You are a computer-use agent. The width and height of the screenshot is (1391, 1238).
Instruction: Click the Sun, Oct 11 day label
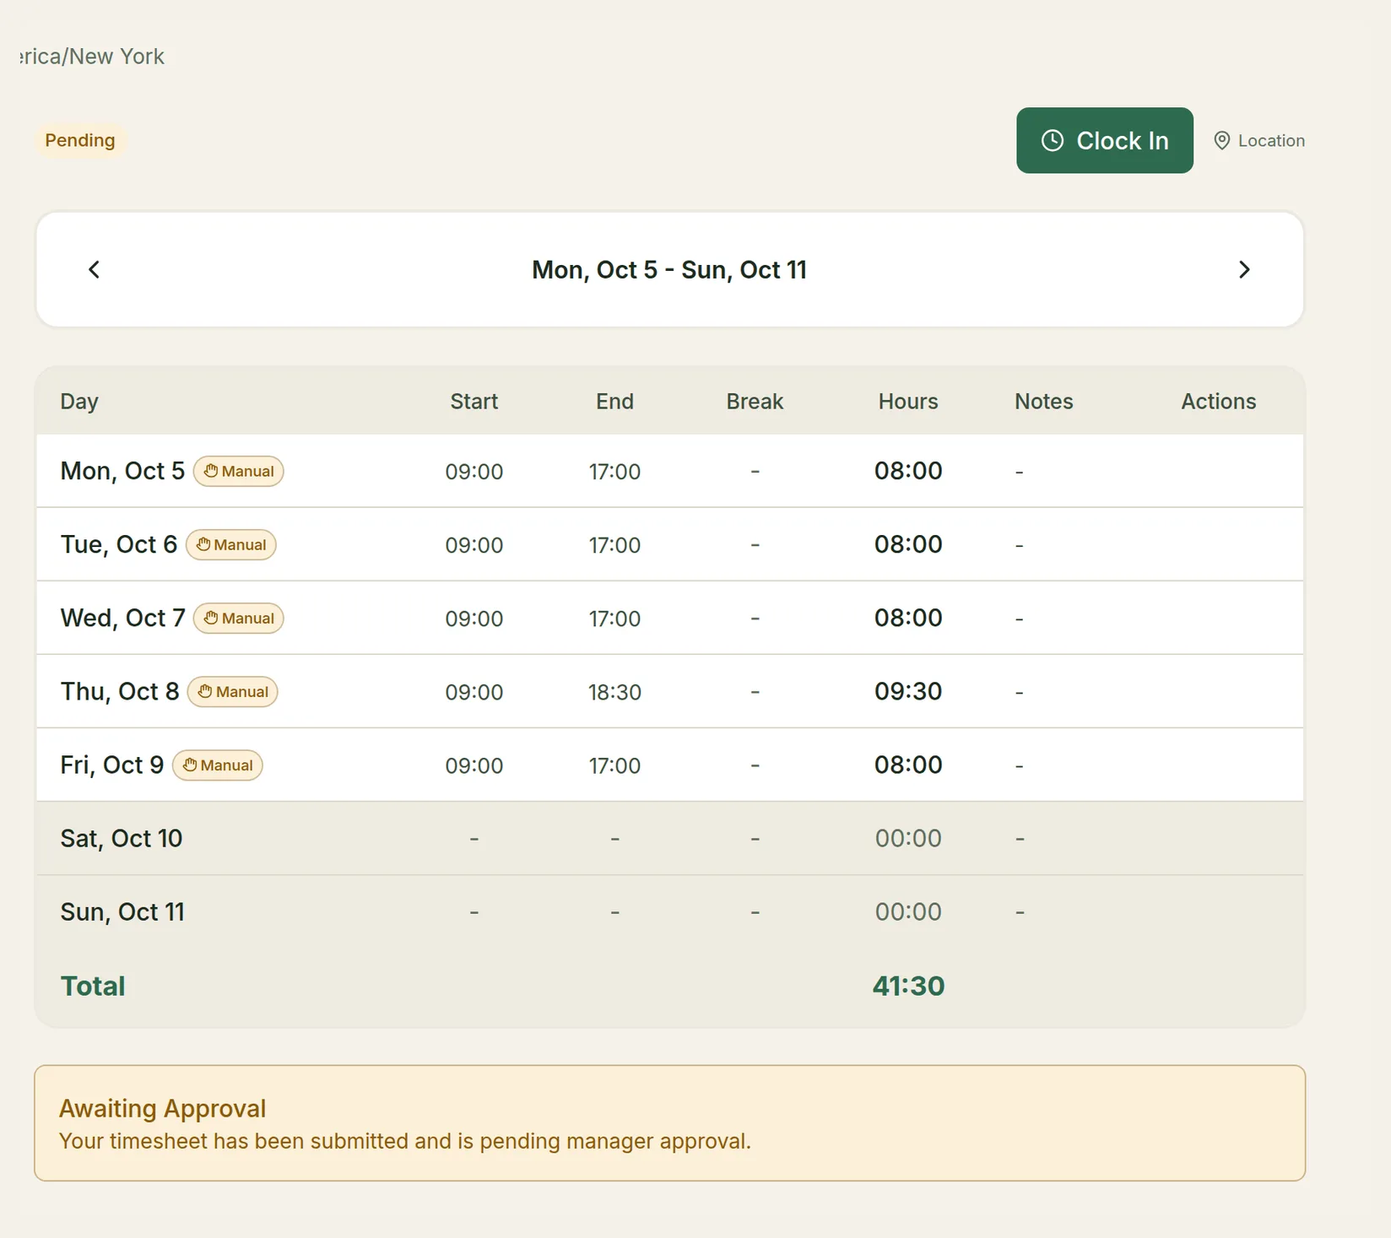122,911
